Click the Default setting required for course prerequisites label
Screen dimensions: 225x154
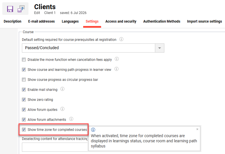point(69,40)
